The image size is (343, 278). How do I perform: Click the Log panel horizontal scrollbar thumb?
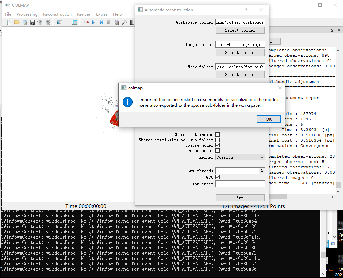[x=278, y=197]
